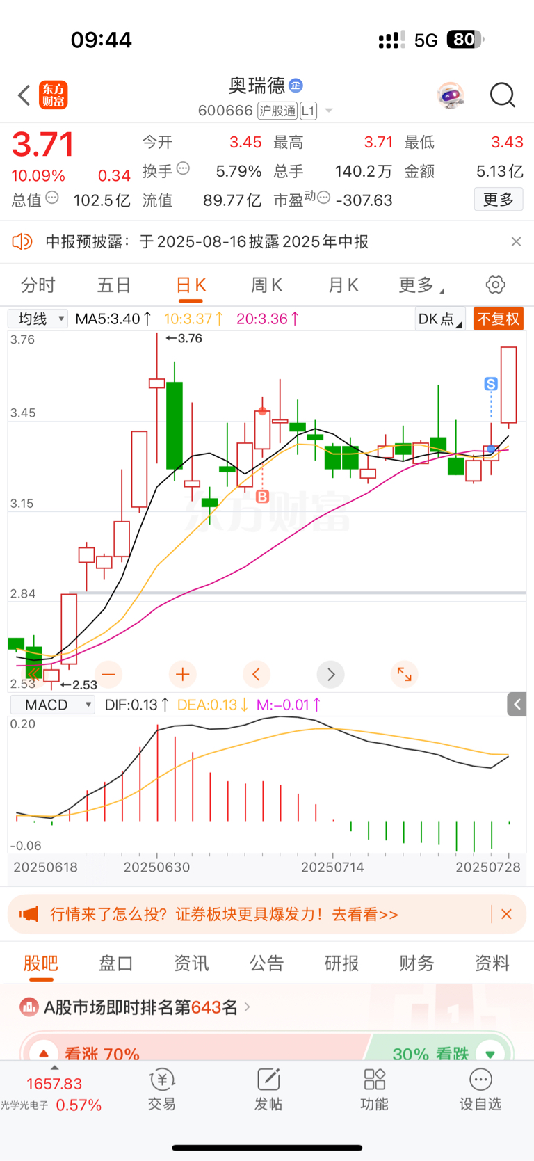The image size is (534, 1161).
Task: Switch to the 盘口 tab
Action: [116, 963]
